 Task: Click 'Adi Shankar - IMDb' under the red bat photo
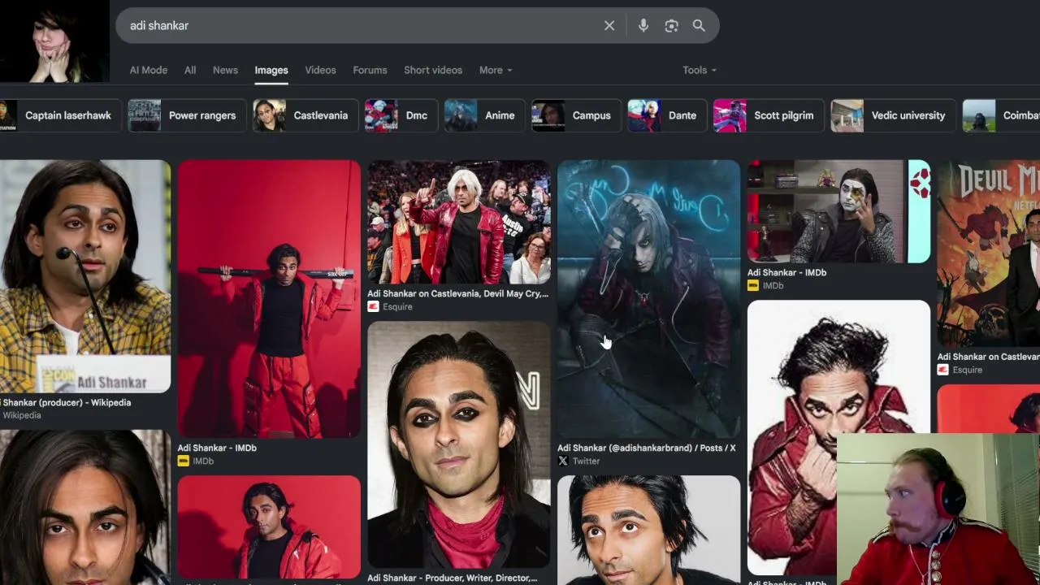[217, 448]
